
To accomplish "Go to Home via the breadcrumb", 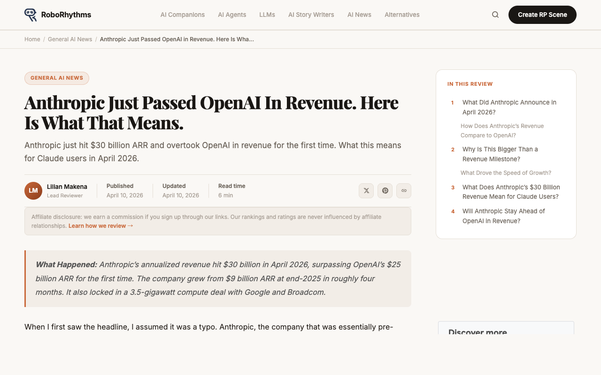I will click(32, 39).
